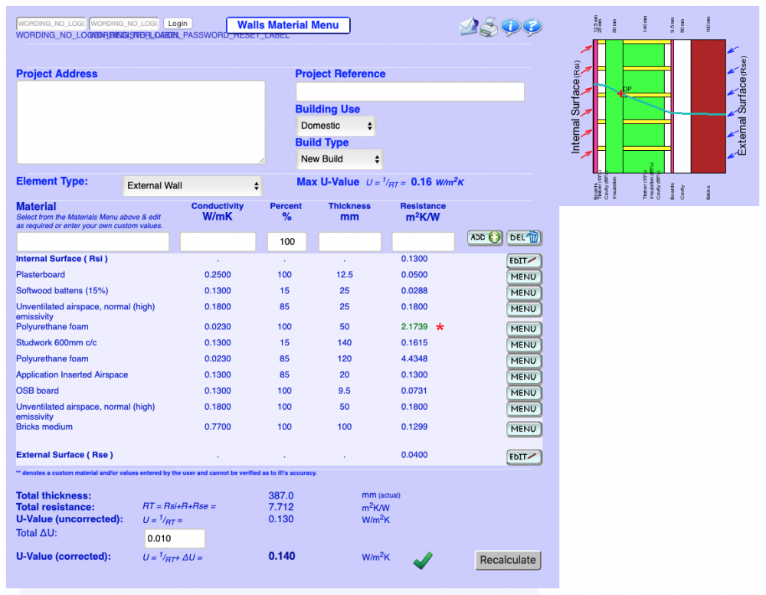Click the Studwork 600mm c/c material name
This screenshot has width=766, height=595.
pos(56,343)
